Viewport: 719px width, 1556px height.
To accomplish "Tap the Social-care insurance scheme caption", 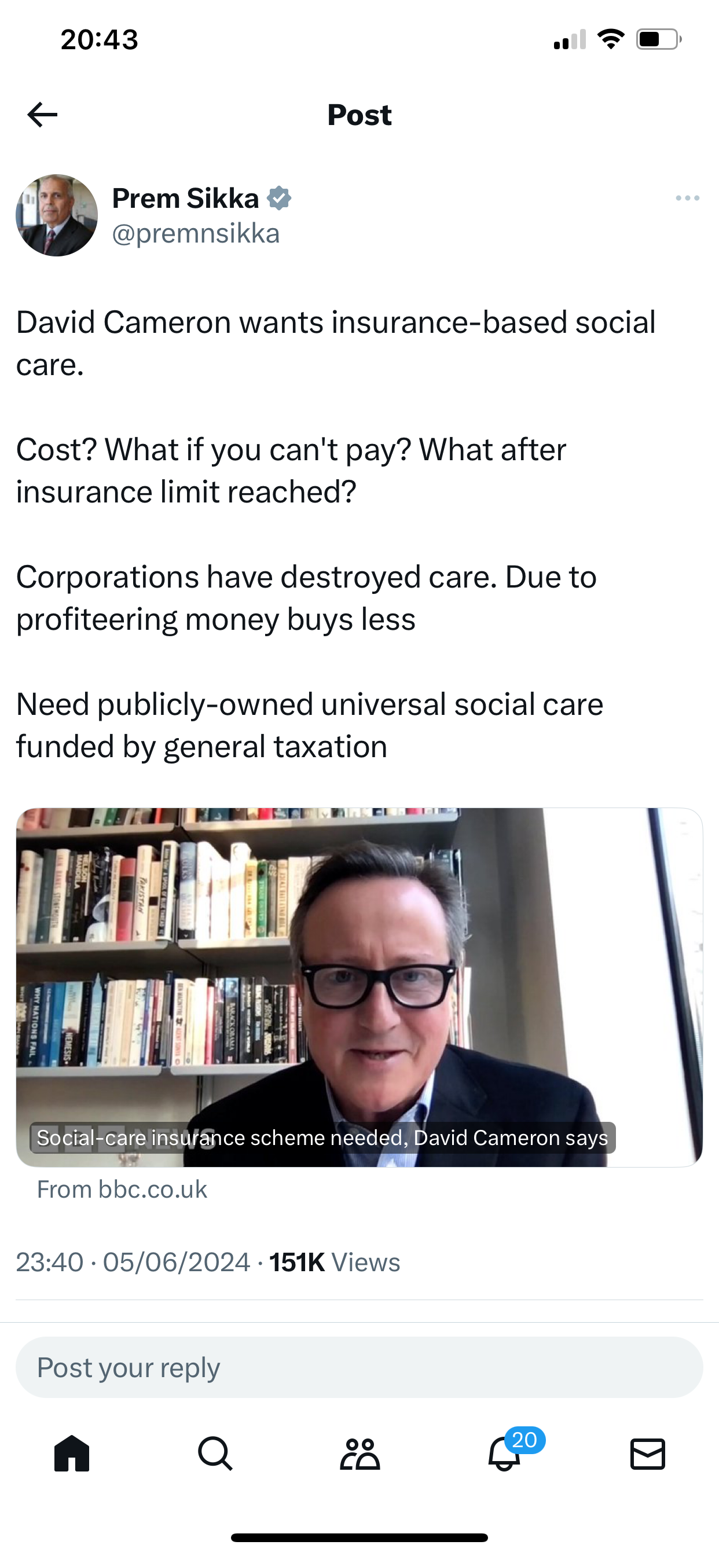I will point(322,1137).
